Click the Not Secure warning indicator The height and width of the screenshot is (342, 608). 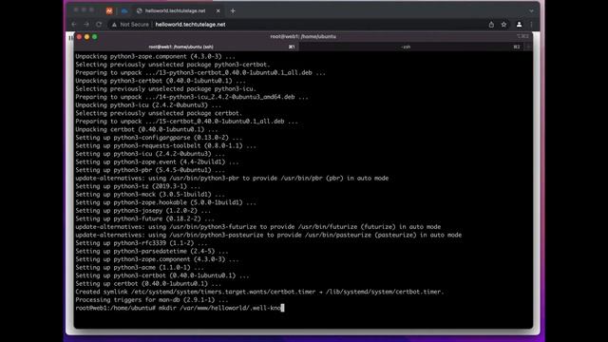(130, 25)
